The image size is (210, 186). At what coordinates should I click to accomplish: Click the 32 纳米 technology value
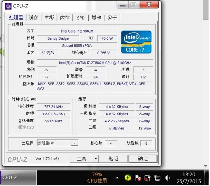[48, 53]
